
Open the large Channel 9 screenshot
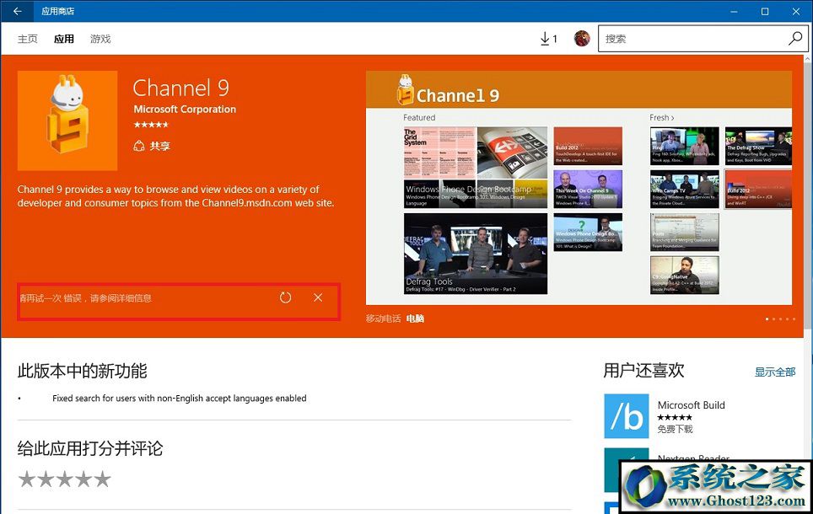click(579, 188)
